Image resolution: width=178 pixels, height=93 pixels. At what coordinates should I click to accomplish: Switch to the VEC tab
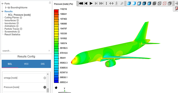[x=26, y=64]
